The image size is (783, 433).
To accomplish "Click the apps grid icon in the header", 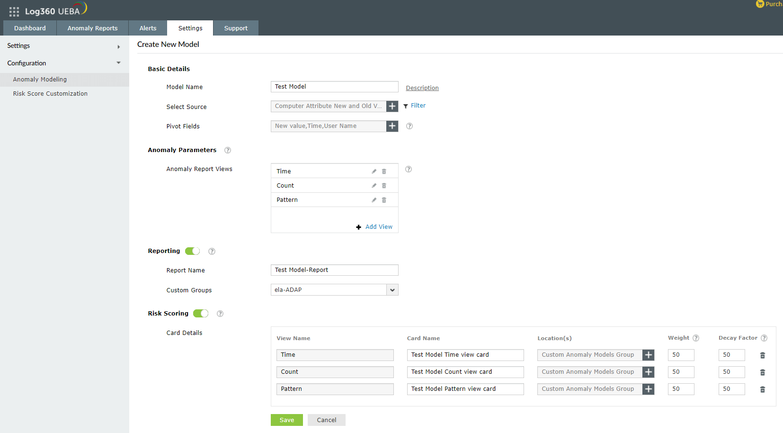I will [x=14, y=11].
